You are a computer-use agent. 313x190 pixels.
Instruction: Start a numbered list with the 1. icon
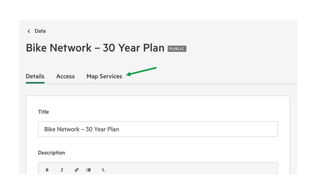click(x=103, y=170)
